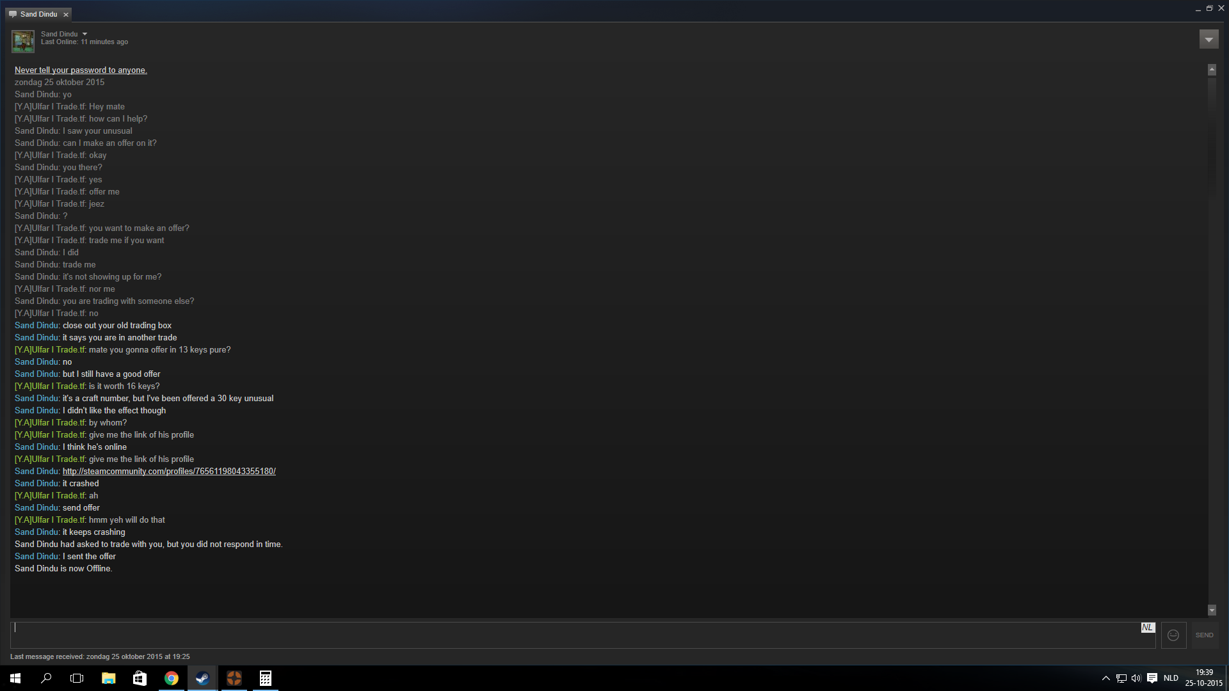Open the emoticon picker smiley icon
1229x691 pixels.
click(x=1173, y=635)
